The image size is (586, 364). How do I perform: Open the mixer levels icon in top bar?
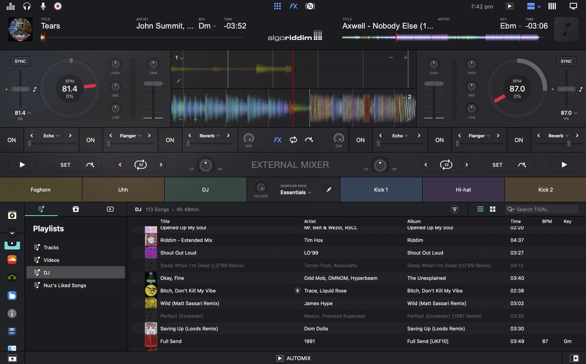[11, 6]
